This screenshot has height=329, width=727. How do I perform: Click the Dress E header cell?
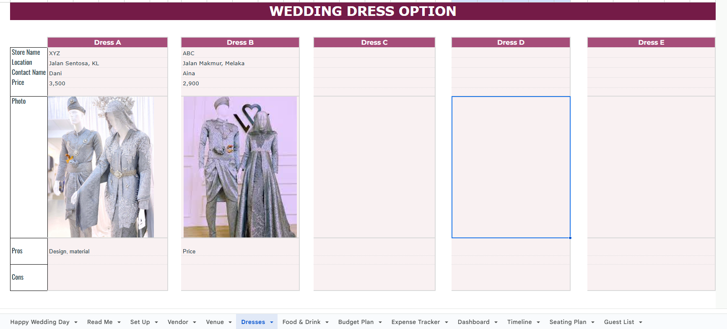click(651, 42)
